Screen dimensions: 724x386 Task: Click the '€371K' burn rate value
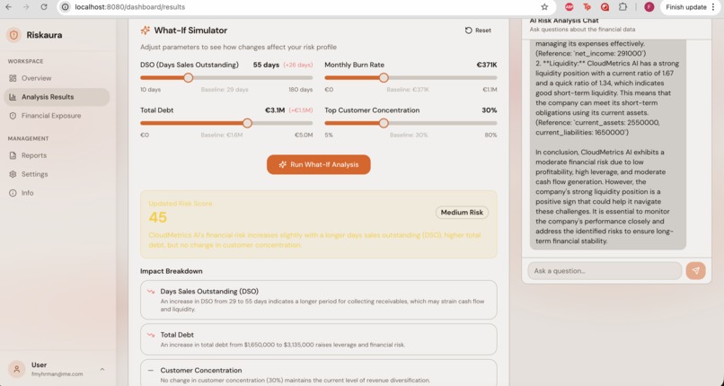point(487,65)
